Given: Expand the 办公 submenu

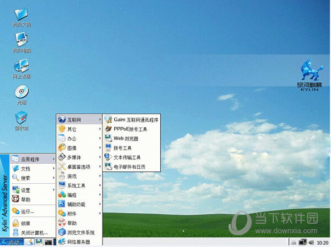Looking at the screenshot, I should 79,139.
